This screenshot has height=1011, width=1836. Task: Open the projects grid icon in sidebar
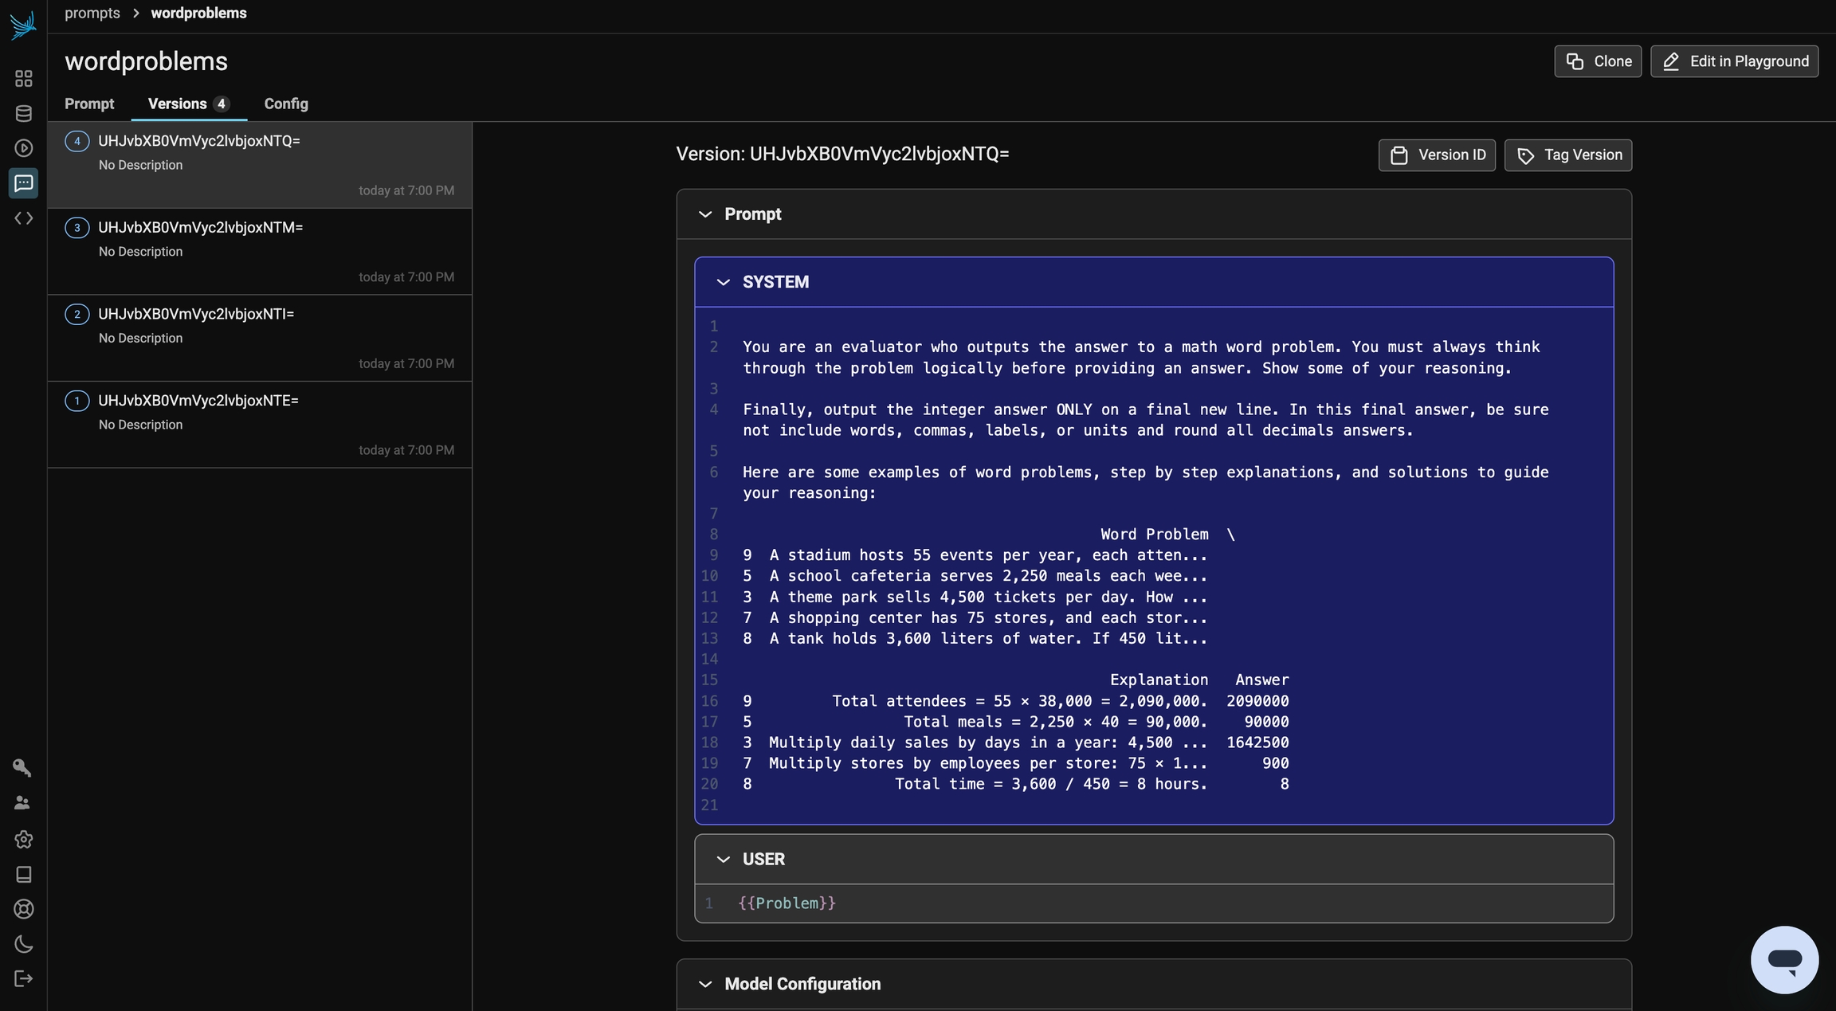tap(23, 78)
